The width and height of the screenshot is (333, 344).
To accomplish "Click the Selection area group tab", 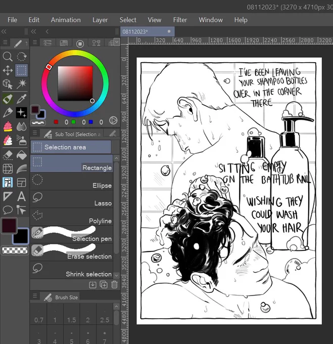I will pyautogui.click(x=71, y=147).
